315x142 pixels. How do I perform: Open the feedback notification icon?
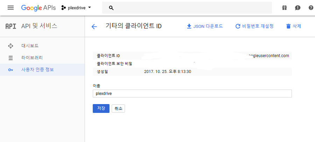click(x=297, y=8)
